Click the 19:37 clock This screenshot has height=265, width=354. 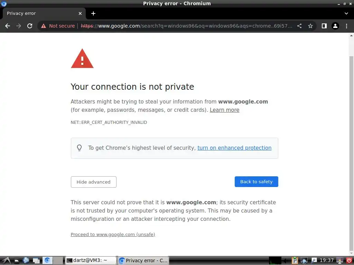coord(326,260)
